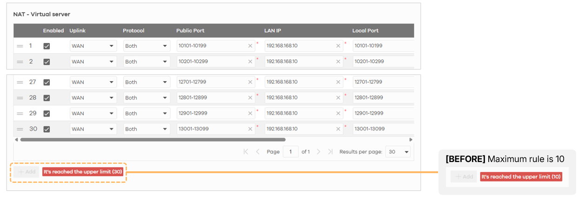Open the Protocol dropdown in row 27
Image resolution: width=585 pixels, height=200 pixels.
pyautogui.click(x=146, y=82)
